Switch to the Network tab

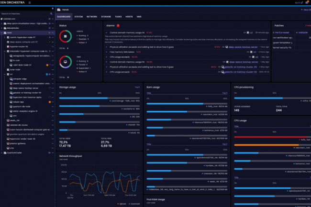(x=92, y=17)
